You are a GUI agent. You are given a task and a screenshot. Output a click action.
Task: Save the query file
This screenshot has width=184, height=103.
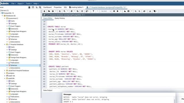(53, 11)
